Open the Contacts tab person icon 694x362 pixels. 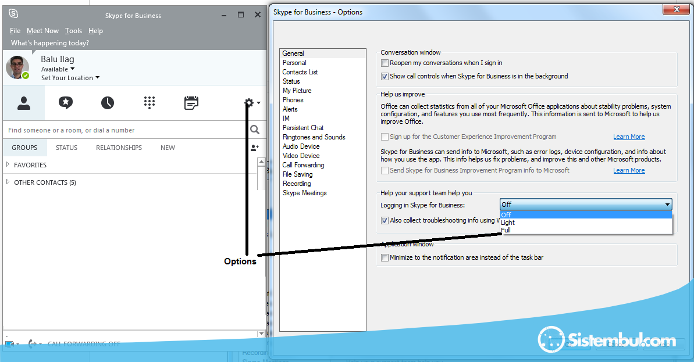click(24, 103)
